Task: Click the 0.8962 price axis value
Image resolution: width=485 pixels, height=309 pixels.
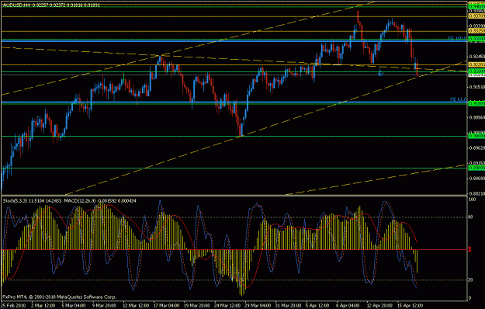Action: click(476, 148)
